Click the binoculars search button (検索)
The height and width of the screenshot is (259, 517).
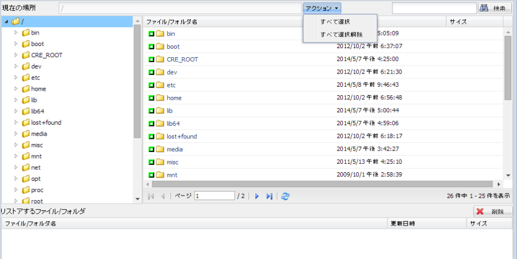pyautogui.click(x=495, y=8)
